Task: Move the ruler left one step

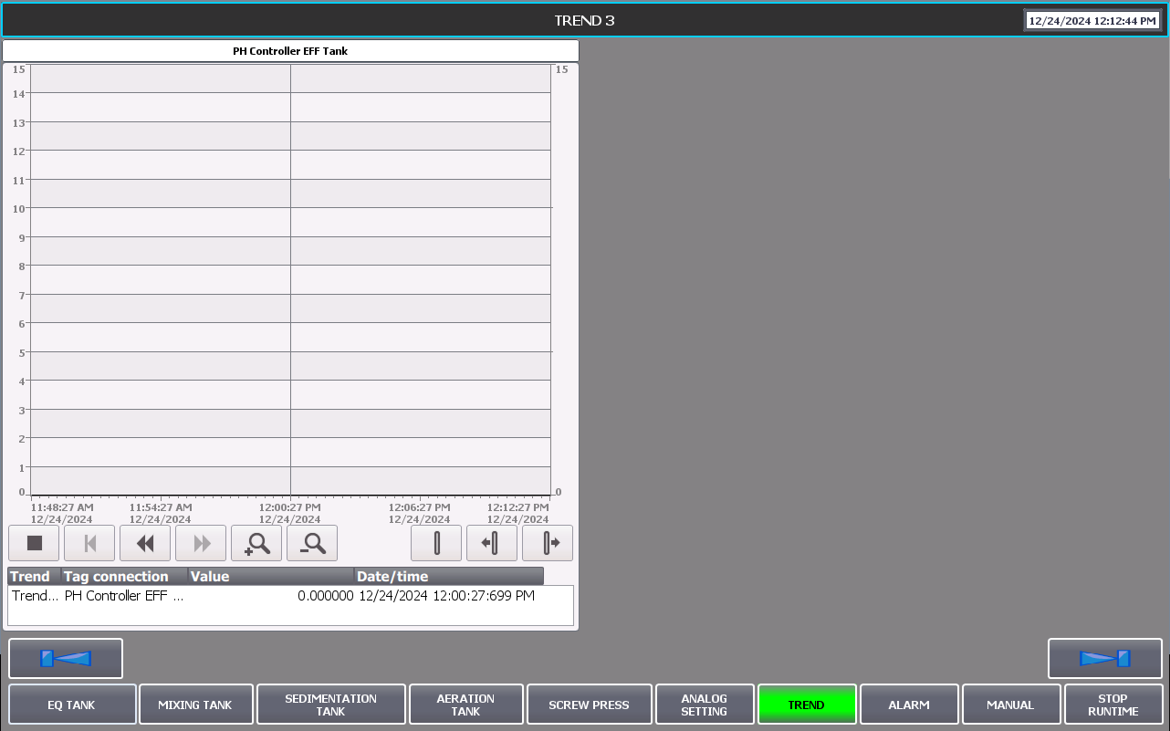Action: pos(492,543)
